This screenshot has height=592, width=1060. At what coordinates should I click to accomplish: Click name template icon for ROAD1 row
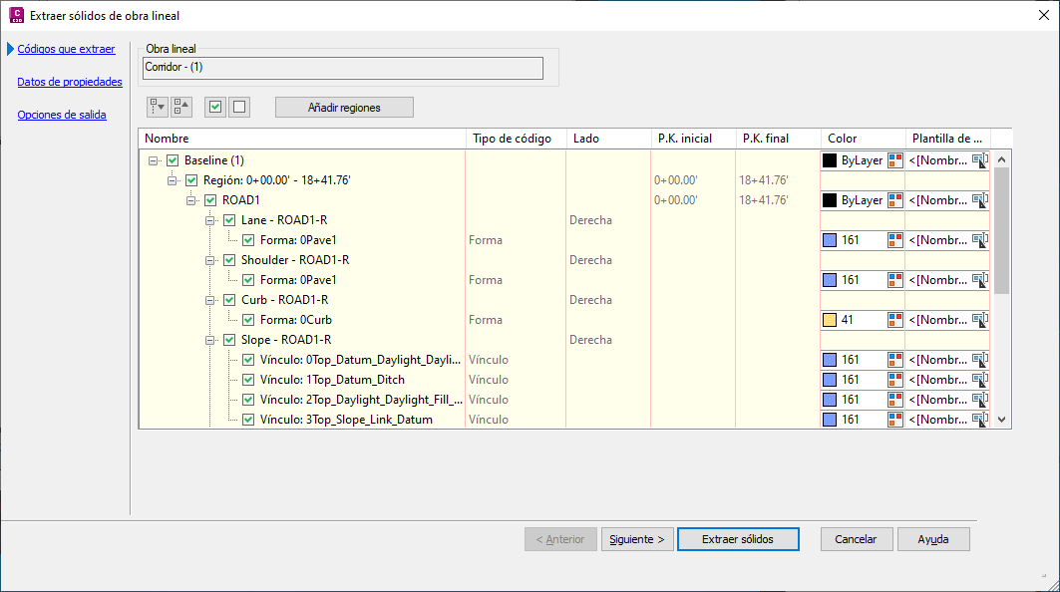(x=980, y=200)
